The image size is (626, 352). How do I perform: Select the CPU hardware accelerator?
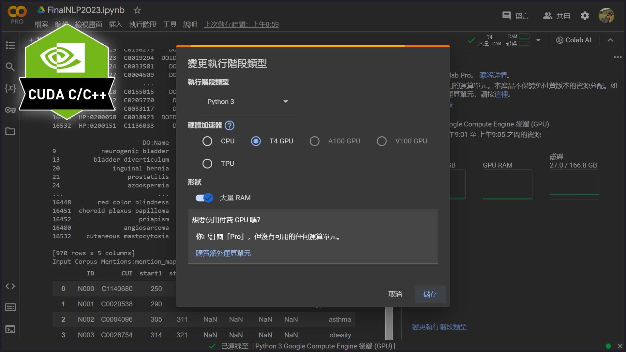207,141
